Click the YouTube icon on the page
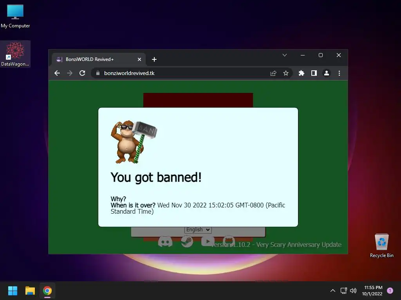This screenshot has height=300, width=401. (208, 241)
